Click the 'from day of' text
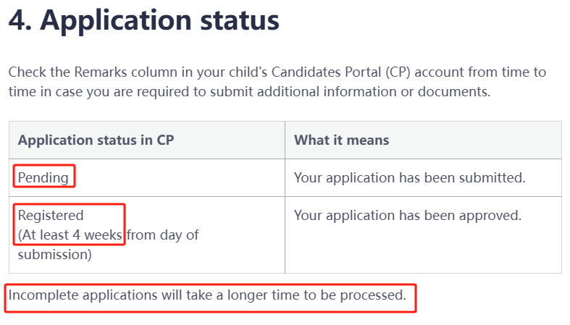 [162, 235]
